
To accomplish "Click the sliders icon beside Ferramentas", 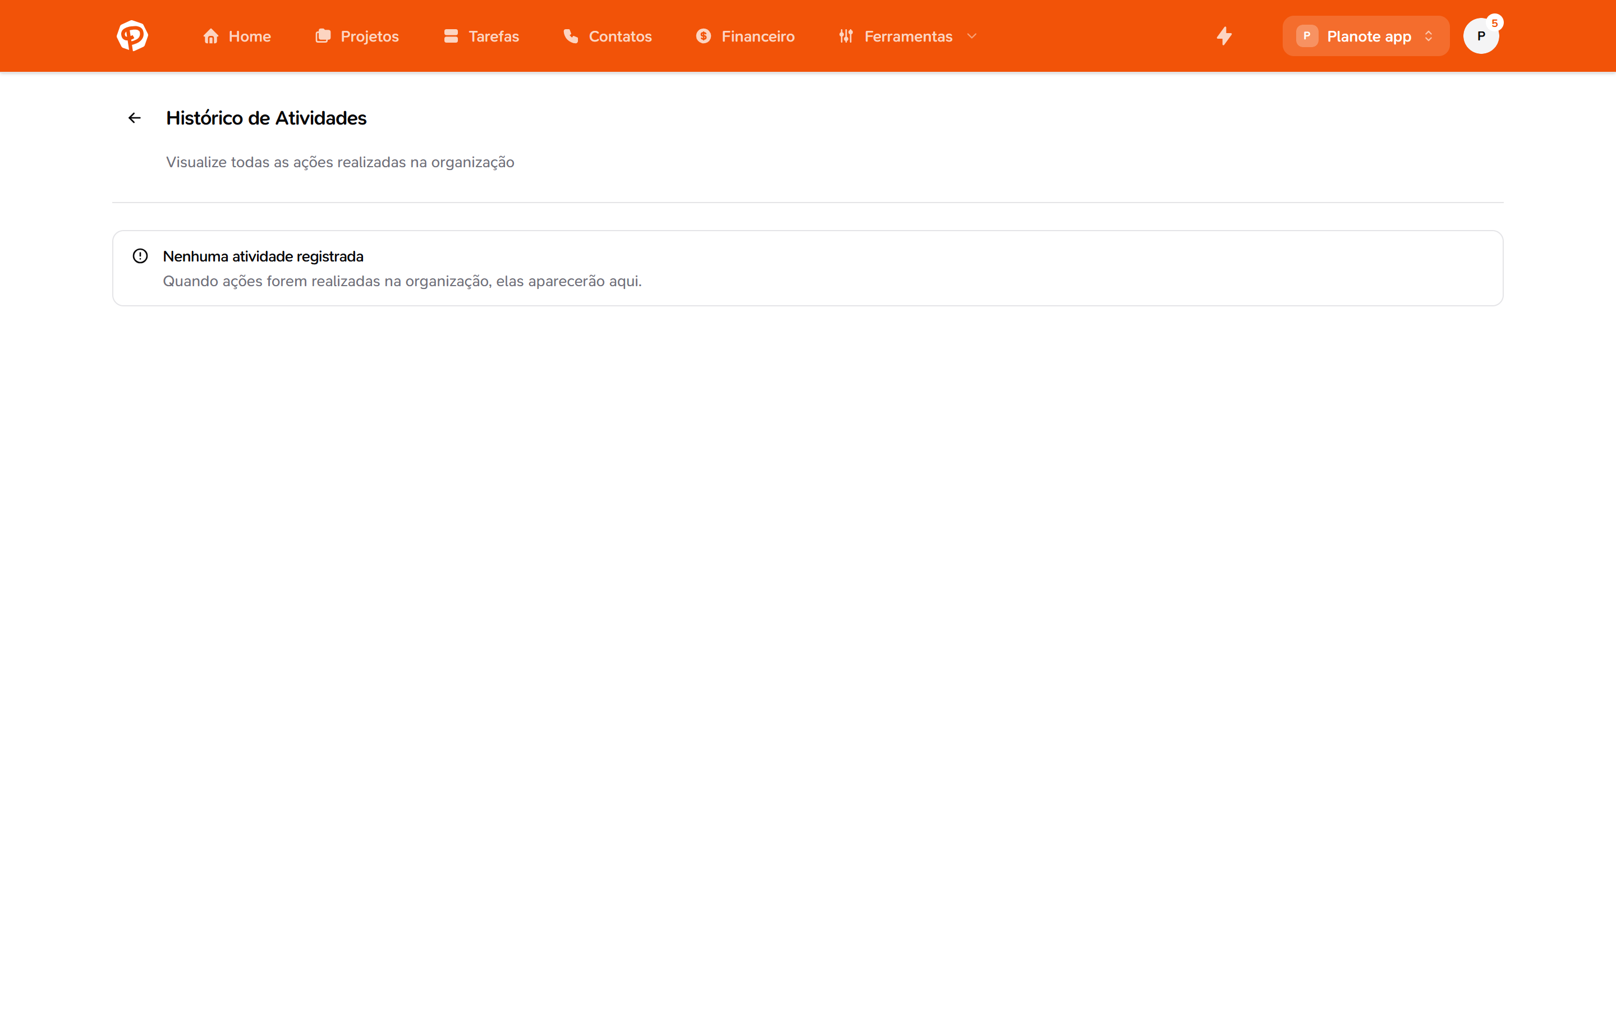I will (x=846, y=36).
